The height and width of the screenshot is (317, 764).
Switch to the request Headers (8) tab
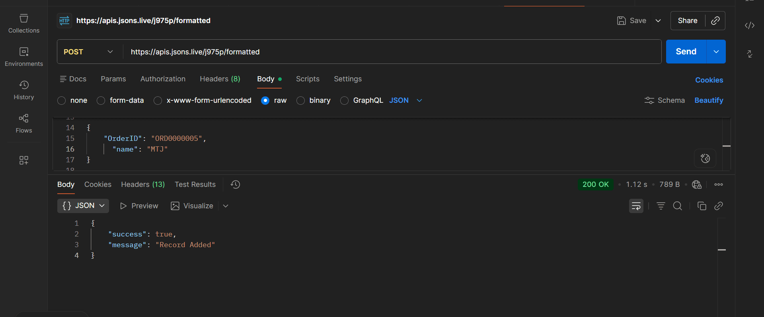(220, 79)
